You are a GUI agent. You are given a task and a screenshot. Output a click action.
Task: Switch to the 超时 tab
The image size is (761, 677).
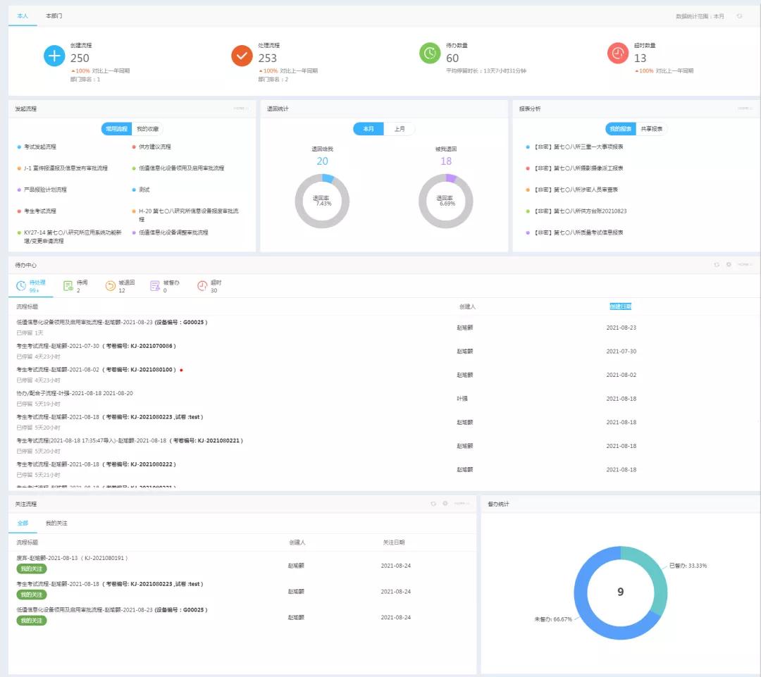[x=209, y=286]
